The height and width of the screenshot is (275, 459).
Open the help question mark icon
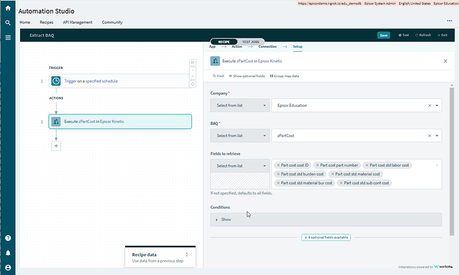8,238
